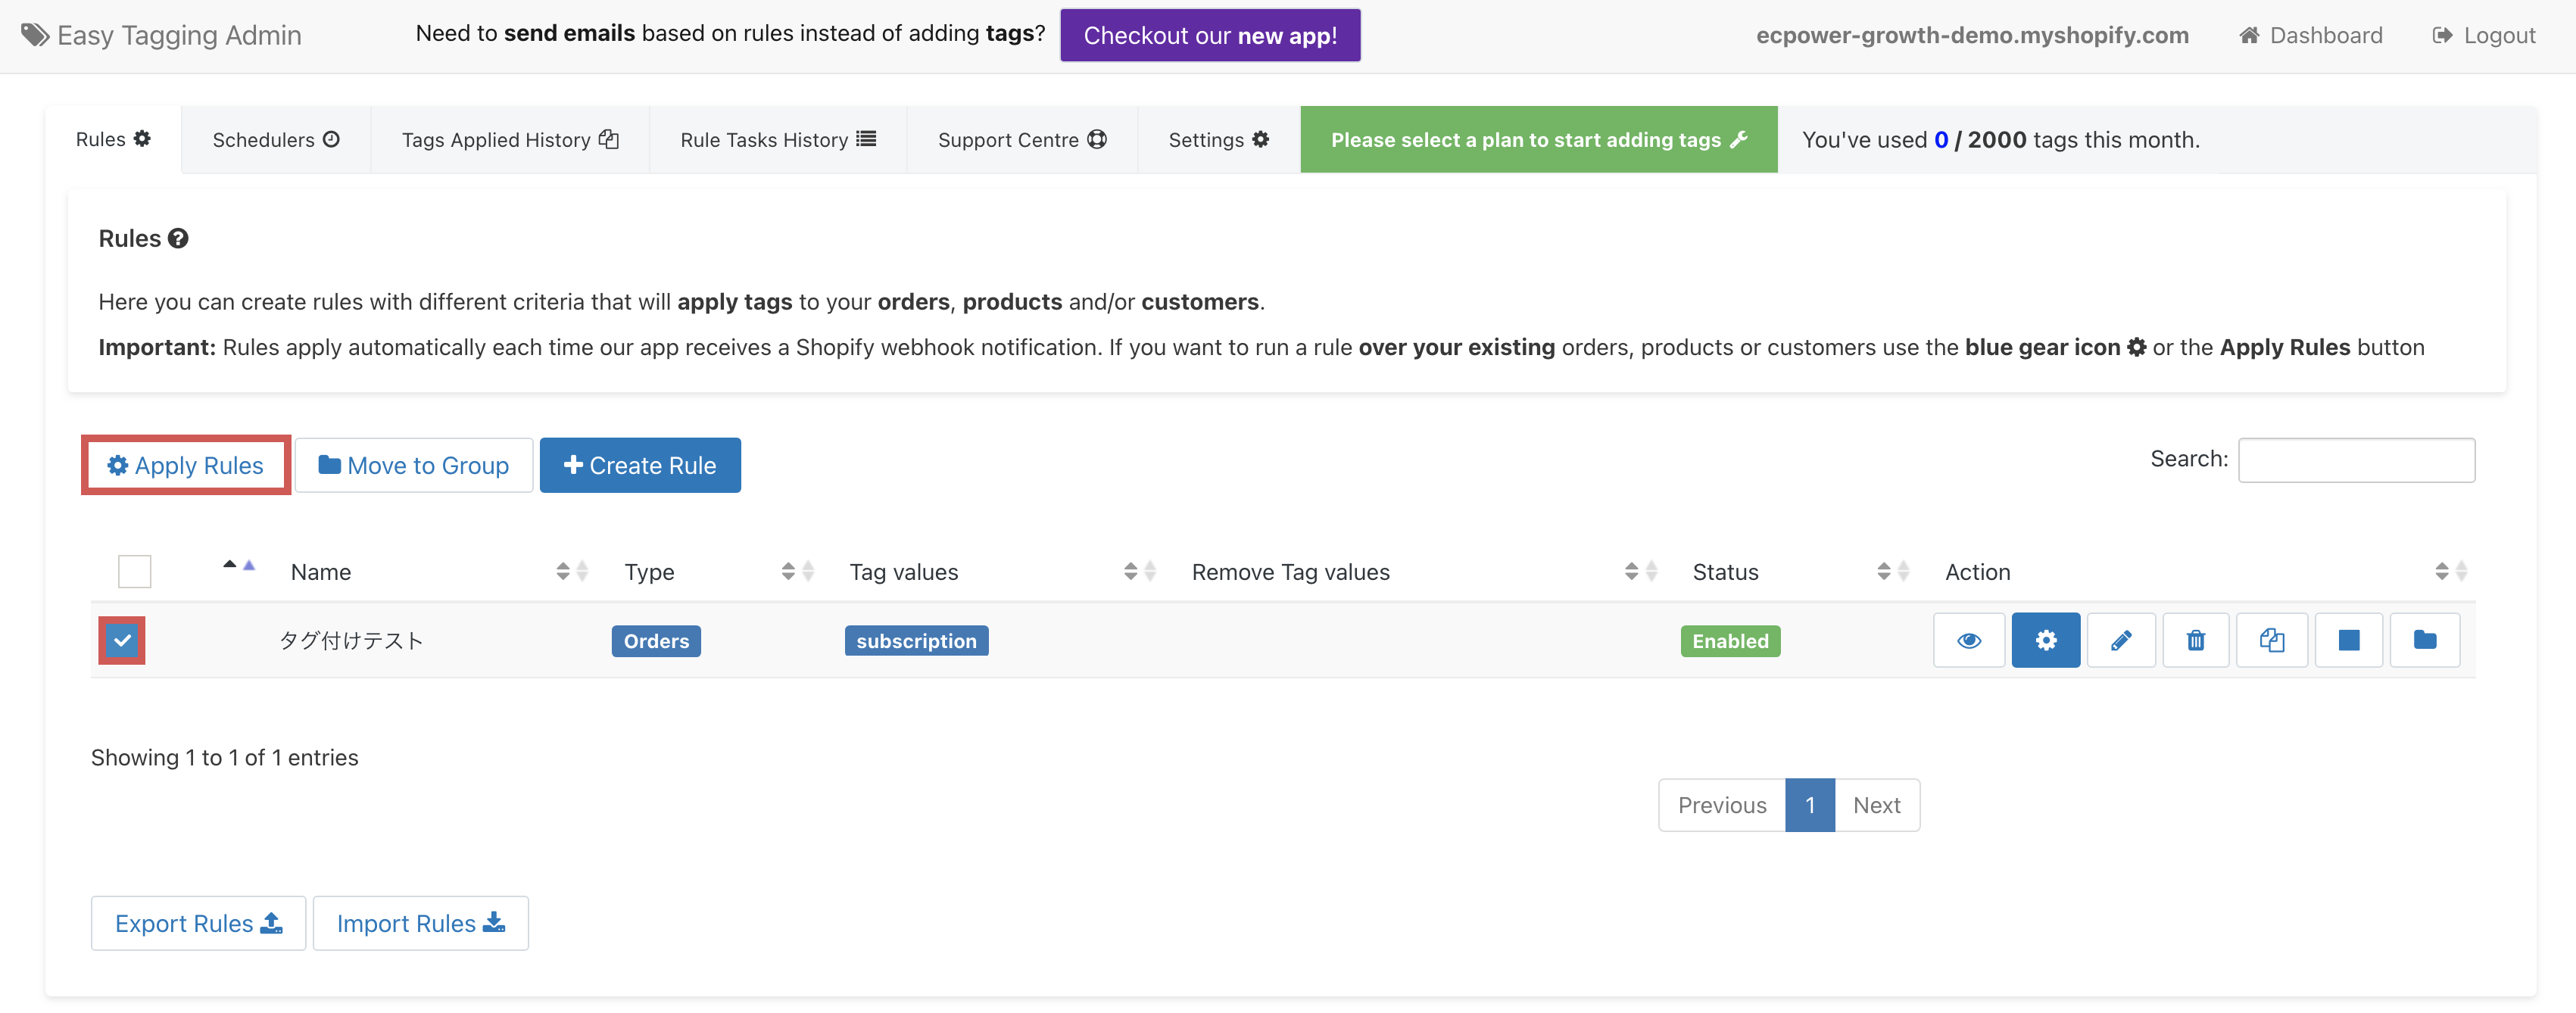Image resolution: width=2576 pixels, height=1013 pixels.
Task: Click the rule name タグ付けテスト
Action: (351, 640)
